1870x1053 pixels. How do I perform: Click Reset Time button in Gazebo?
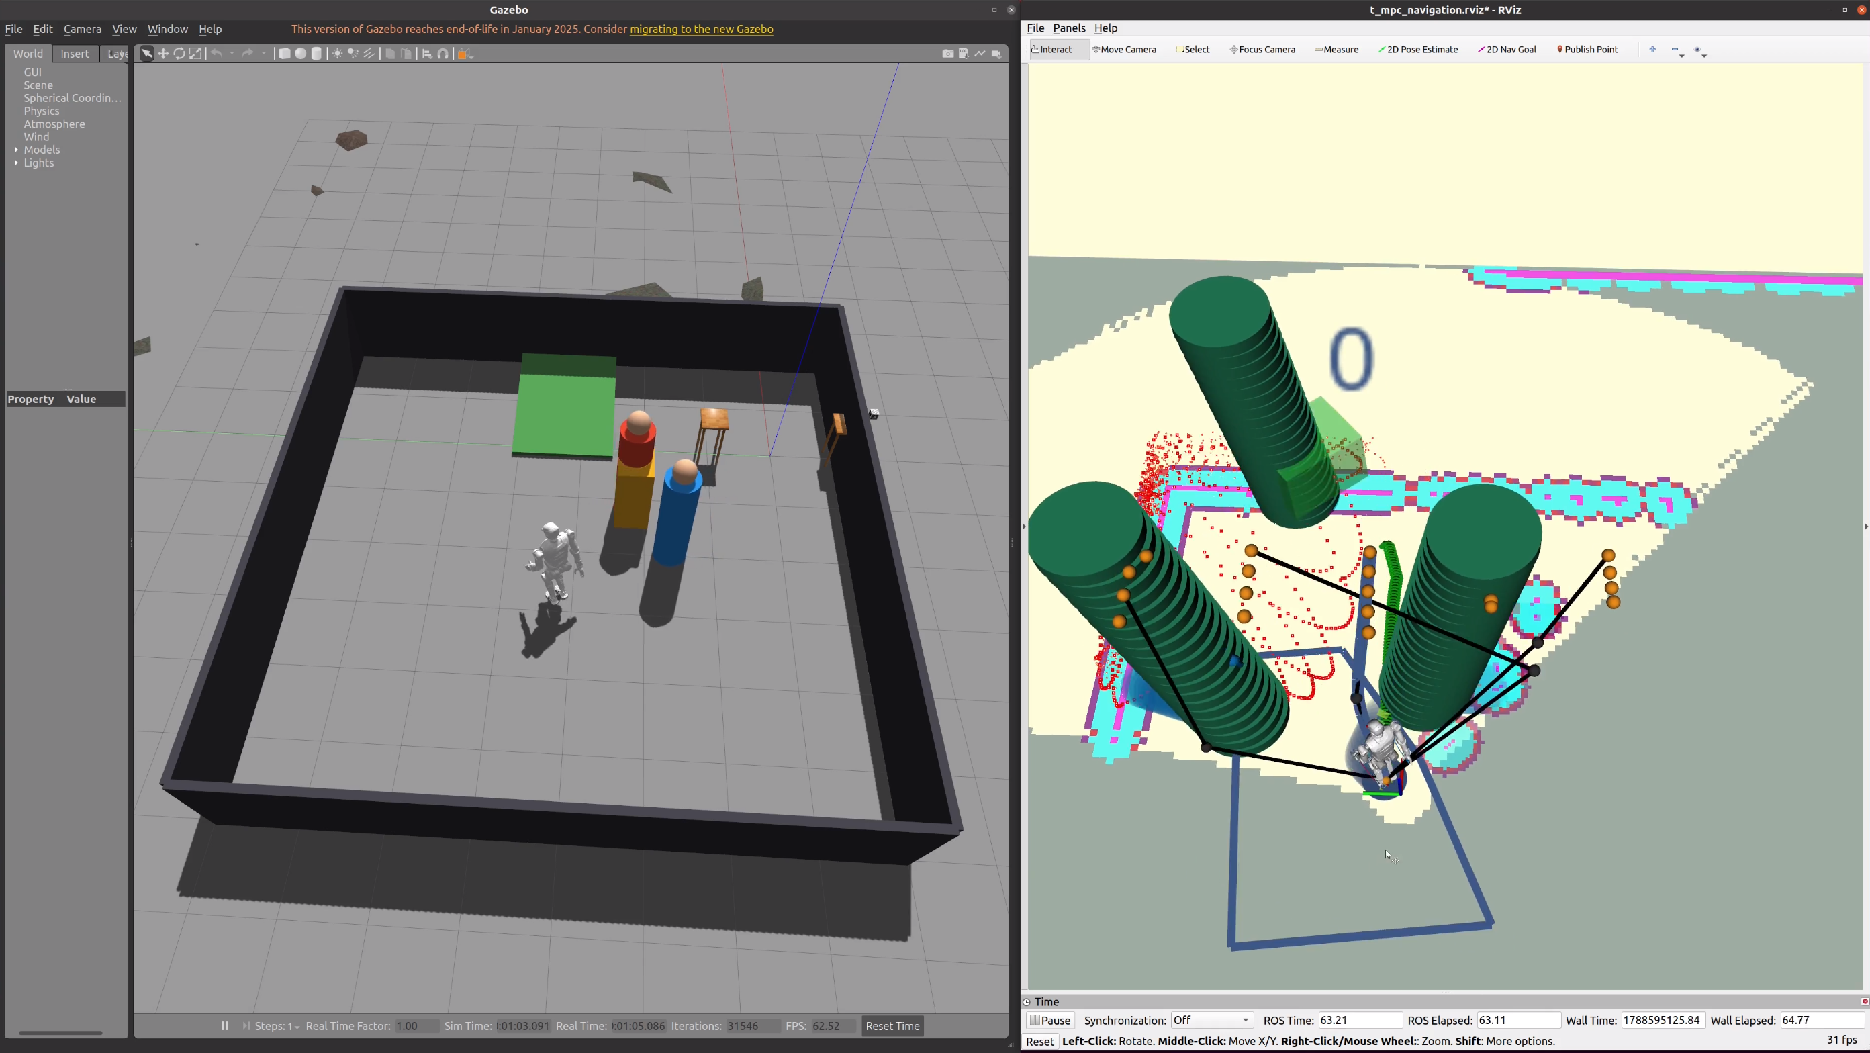click(x=892, y=1026)
